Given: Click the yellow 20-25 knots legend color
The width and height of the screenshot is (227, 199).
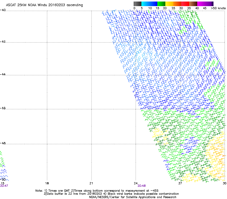Looking at the screenshot, I should 169,4.
